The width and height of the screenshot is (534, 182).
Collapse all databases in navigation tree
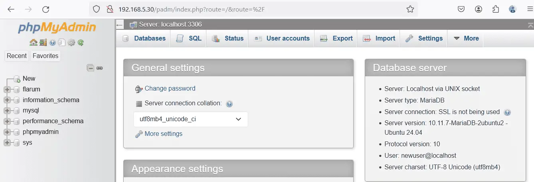[x=91, y=68]
